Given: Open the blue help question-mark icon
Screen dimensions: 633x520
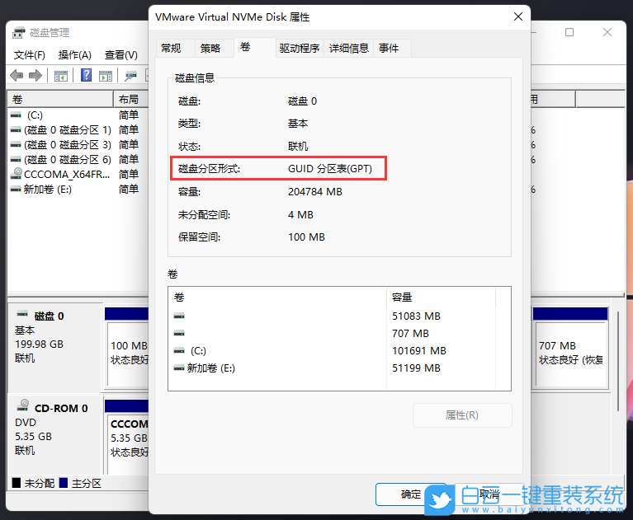Looking at the screenshot, I should (x=86, y=75).
